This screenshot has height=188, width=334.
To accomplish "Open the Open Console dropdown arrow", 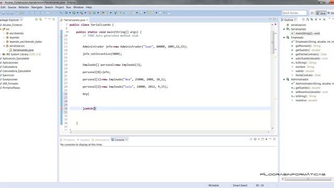I will tap(267, 139).
